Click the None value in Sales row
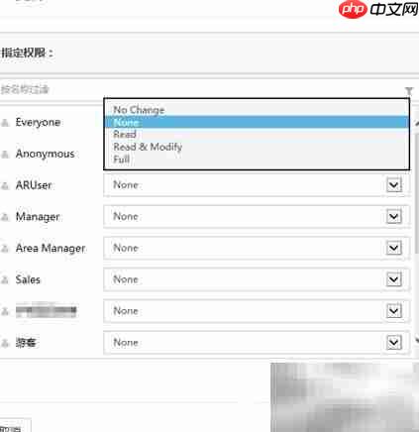This screenshot has width=419, height=432. (126, 279)
